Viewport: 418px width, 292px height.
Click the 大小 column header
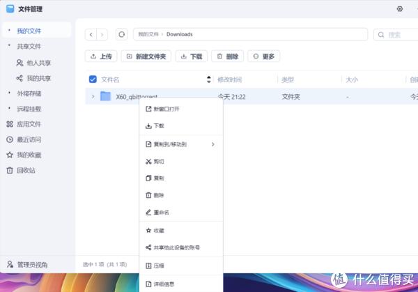pyautogui.click(x=352, y=79)
